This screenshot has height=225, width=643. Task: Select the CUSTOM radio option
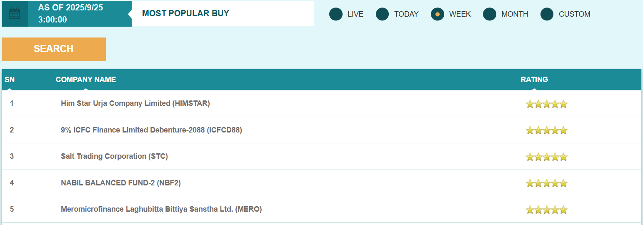coord(547,14)
